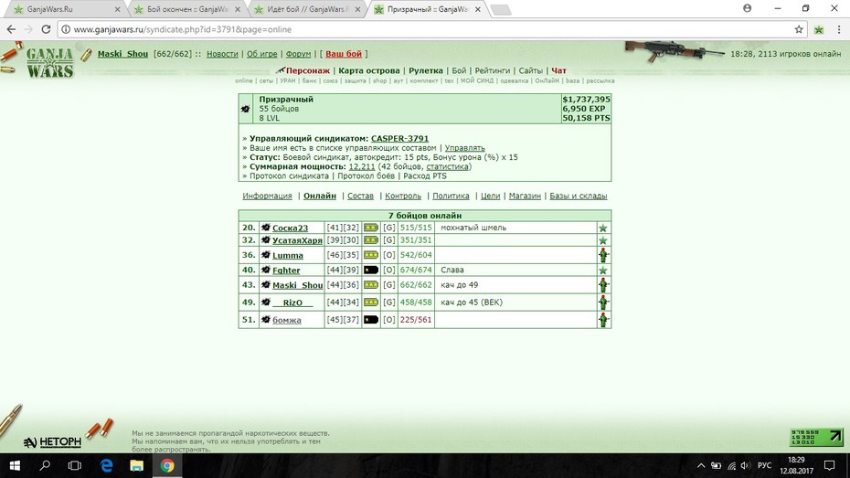Open the Контроль syndicate tab
This screenshot has width=850, height=478.
(403, 197)
